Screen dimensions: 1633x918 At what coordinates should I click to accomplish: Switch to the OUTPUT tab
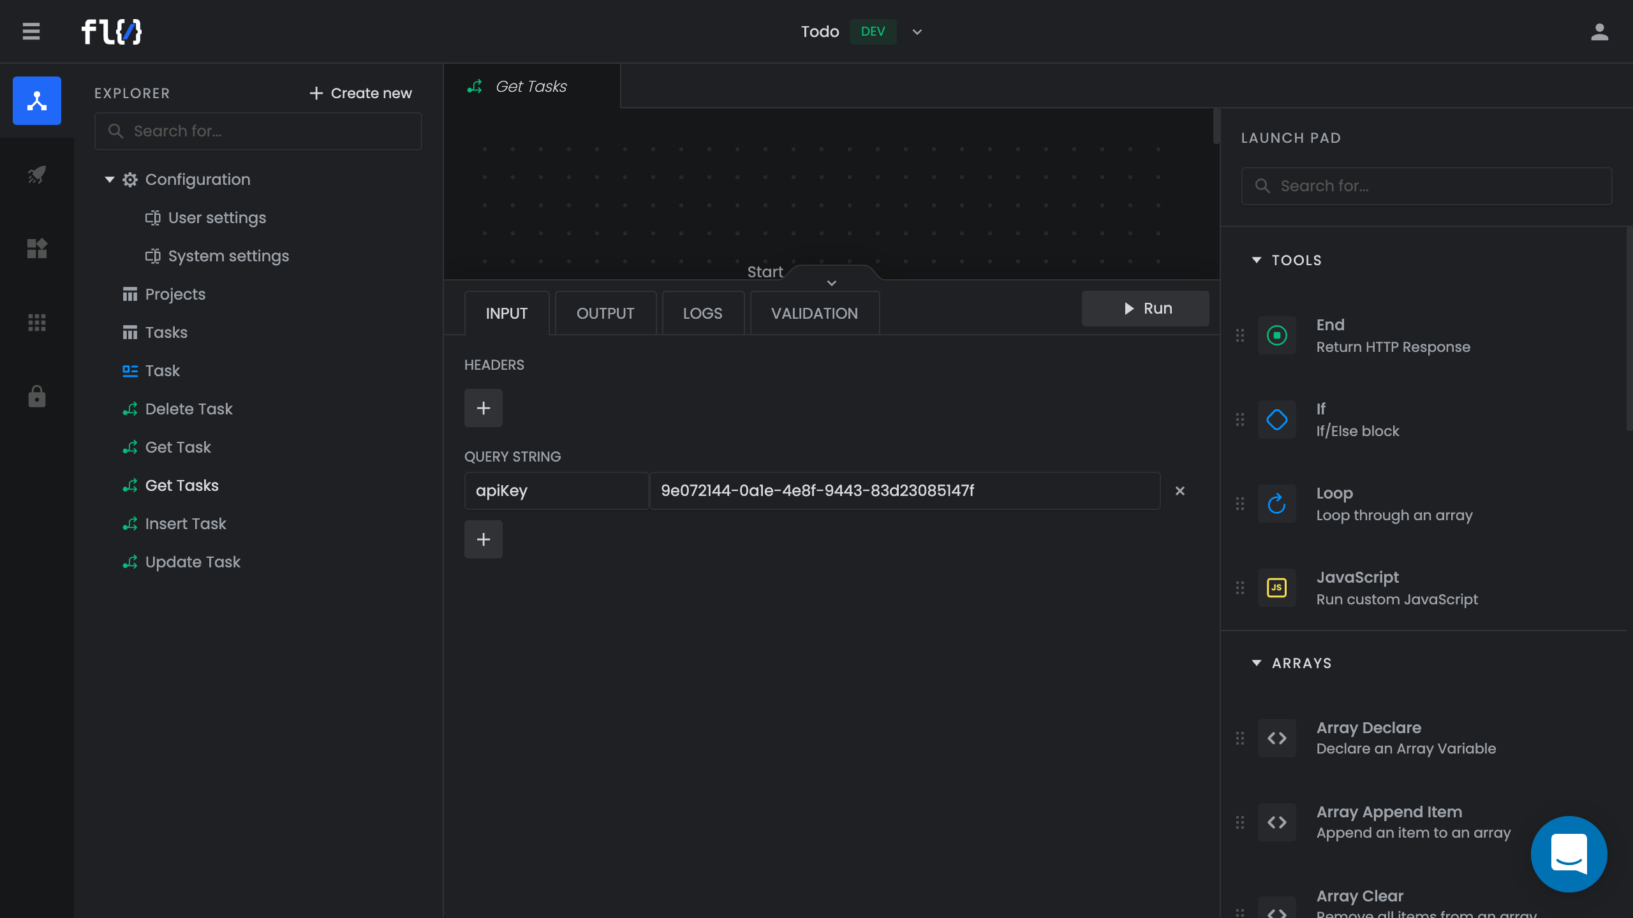click(605, 313)
